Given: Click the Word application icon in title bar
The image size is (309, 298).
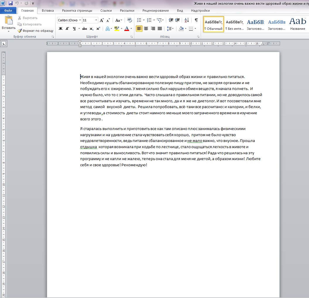Looking at the screenshot, I should [3, 3].
